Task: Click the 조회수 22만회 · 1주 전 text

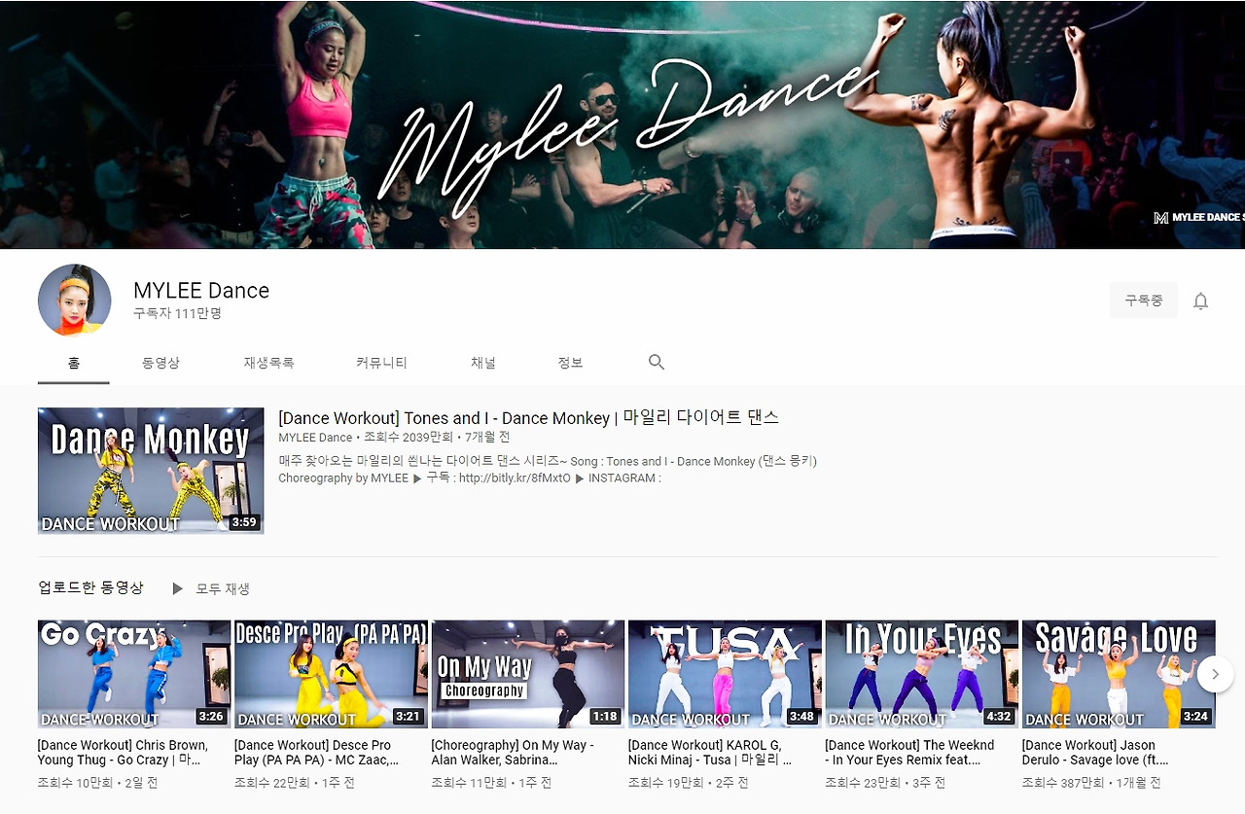Action: tap(295, 783)
